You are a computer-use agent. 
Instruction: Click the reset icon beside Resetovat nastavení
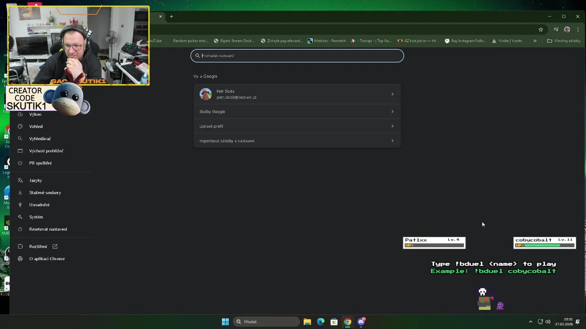tap(20, 229)
